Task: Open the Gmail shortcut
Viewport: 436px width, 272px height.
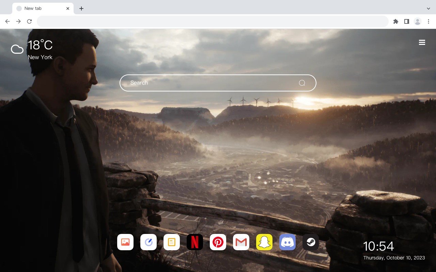Action: point(241,242)
